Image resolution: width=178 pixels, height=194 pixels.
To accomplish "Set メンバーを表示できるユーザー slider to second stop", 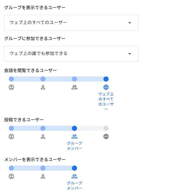I will (x=43, y=168).
